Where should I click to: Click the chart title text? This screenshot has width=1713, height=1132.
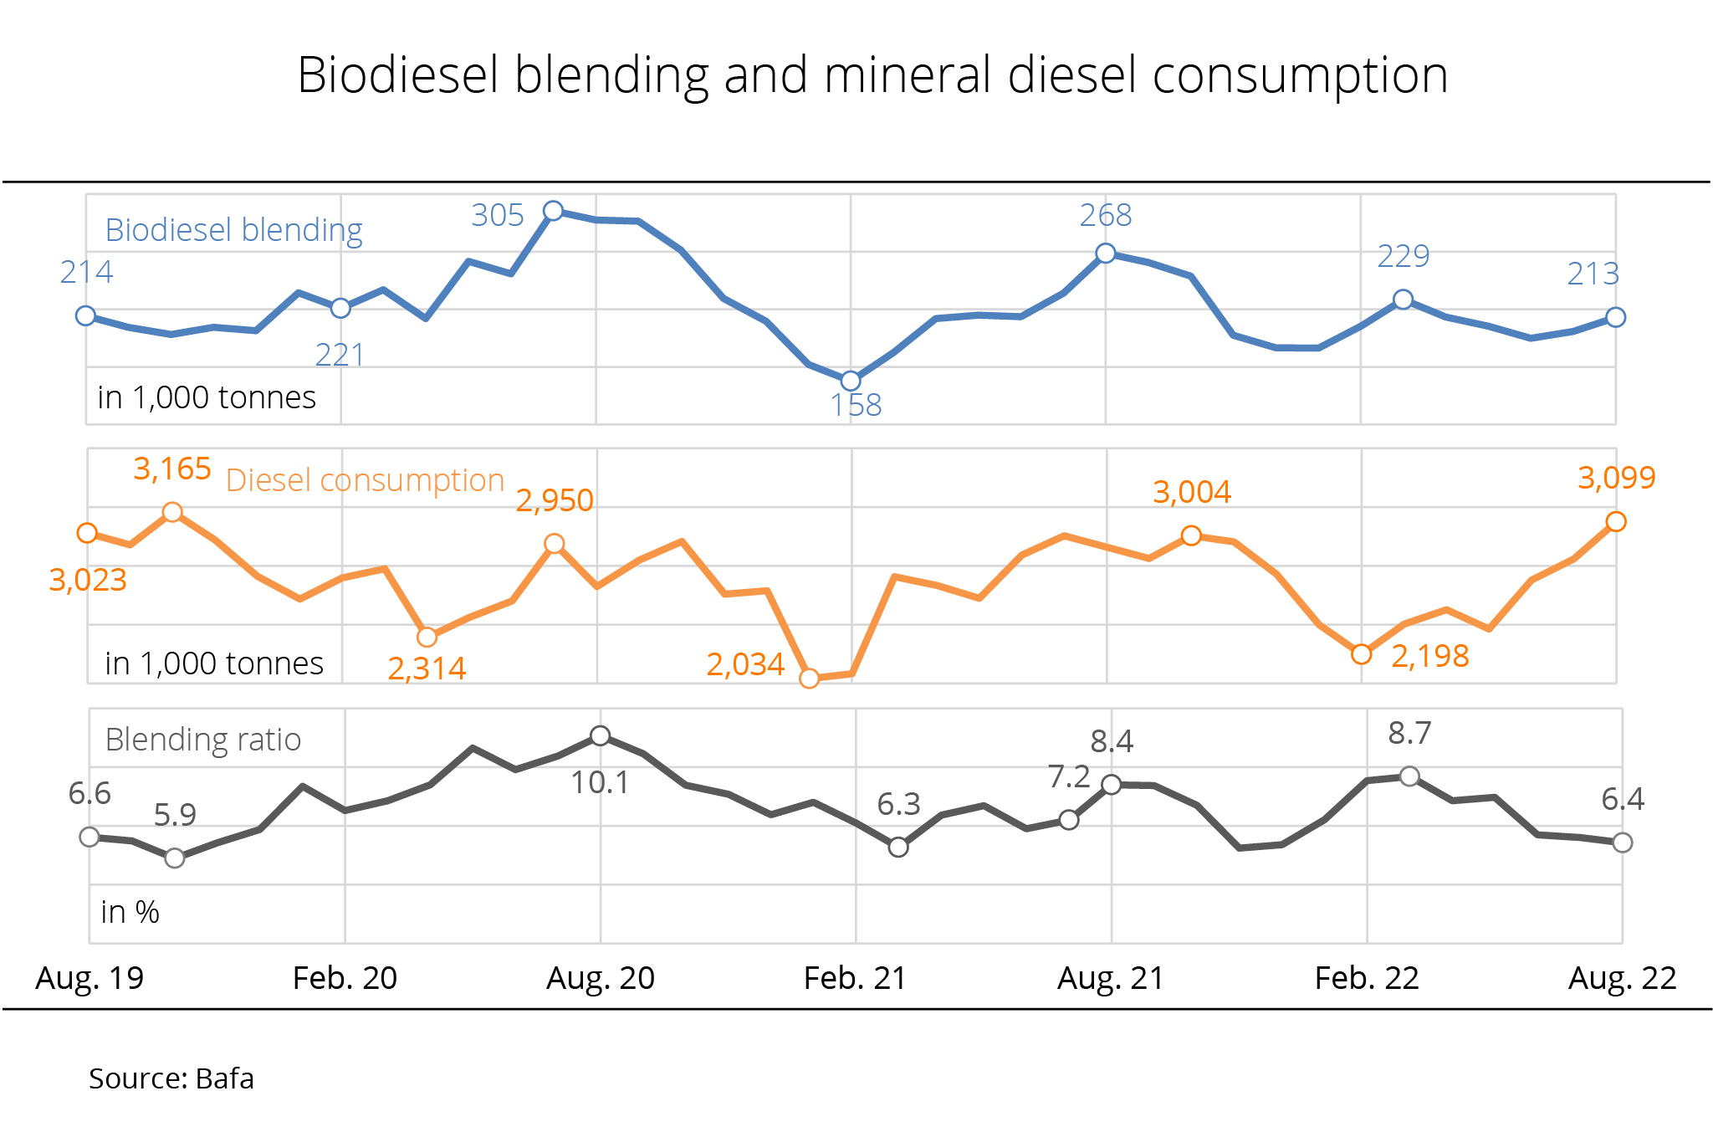pyautogui.click(x=872, y=75)
